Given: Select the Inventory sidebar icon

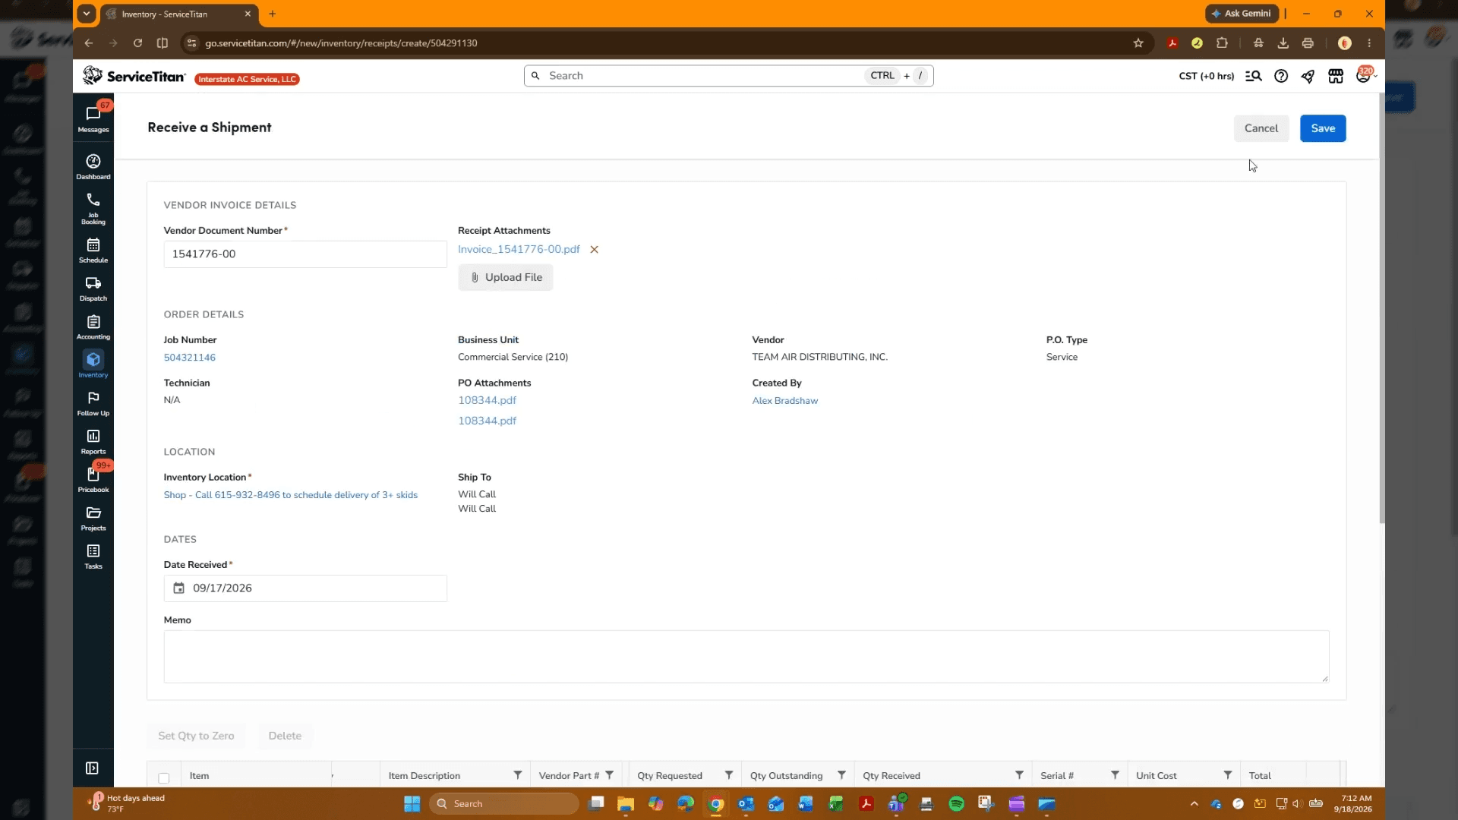Looking at the screenshot, I should click(x=93, y=364).
